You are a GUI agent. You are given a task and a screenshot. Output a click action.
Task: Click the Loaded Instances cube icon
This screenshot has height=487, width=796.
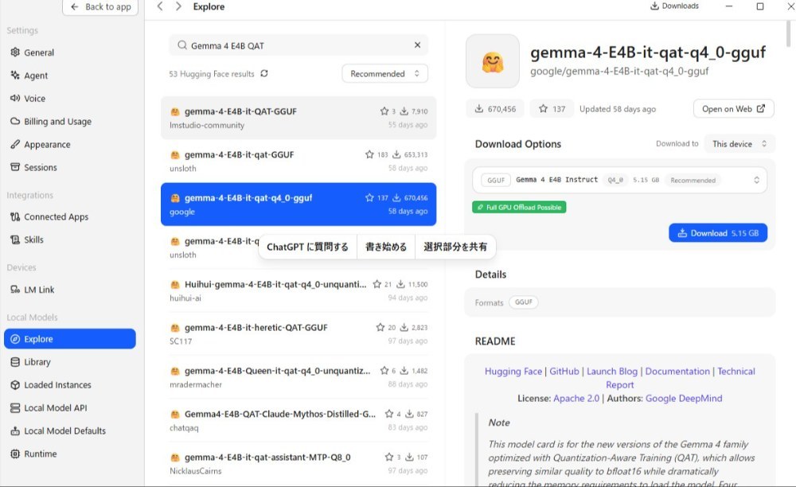(14, 384)
